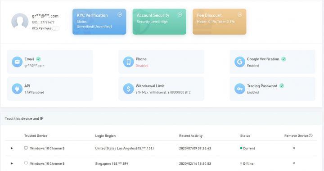
Task: Open the KYC Verification card
Action: [99, 22]
